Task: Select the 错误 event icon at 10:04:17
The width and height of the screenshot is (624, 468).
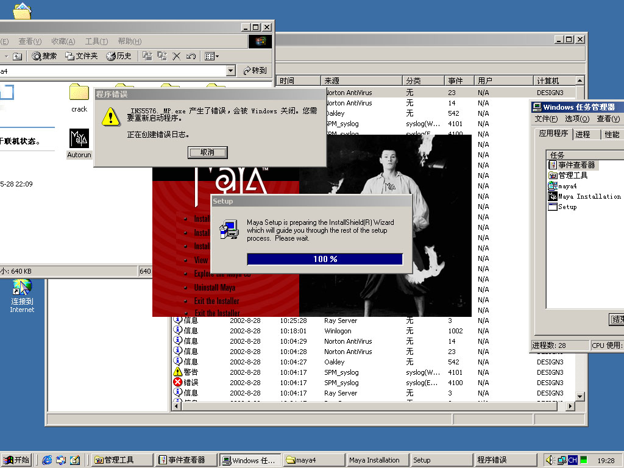Action: (x=177, y=382)
